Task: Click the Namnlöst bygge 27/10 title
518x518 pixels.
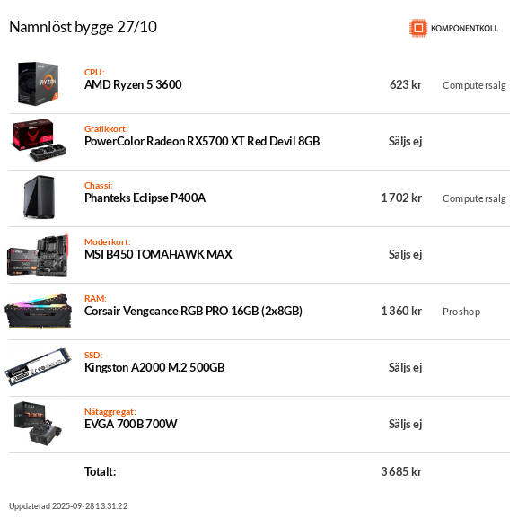Action: pyautogui.click(x=83, y=27)
